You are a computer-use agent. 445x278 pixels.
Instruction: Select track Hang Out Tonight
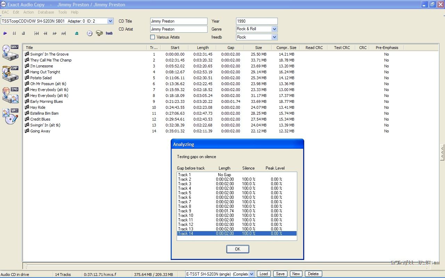pyautogui.click(x=45, y=72)
